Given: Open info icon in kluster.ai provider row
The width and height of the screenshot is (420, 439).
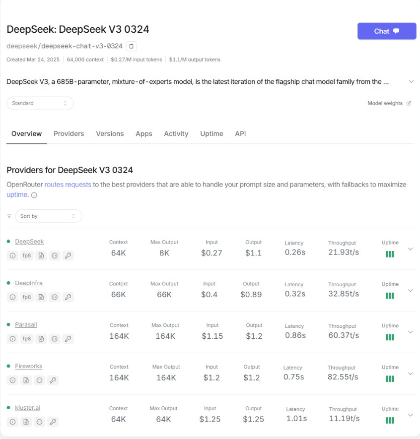Looking at the screenshot, I should 12,422.
